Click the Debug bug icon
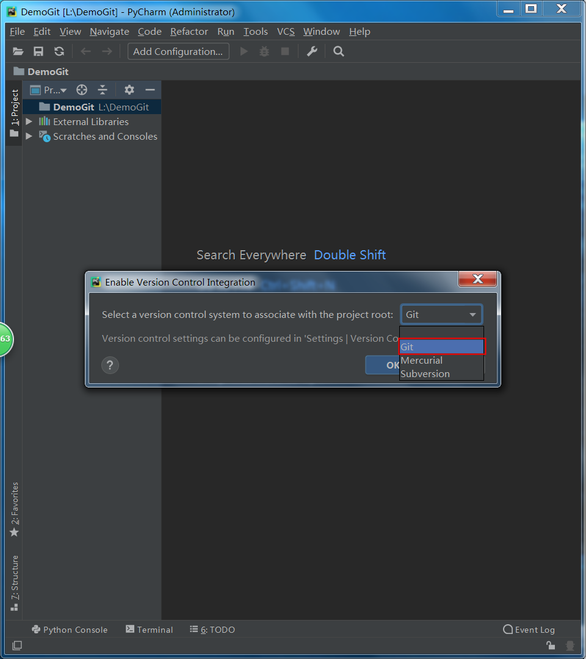The width and height of the screenshot is (586, 659). click(264, 51)
